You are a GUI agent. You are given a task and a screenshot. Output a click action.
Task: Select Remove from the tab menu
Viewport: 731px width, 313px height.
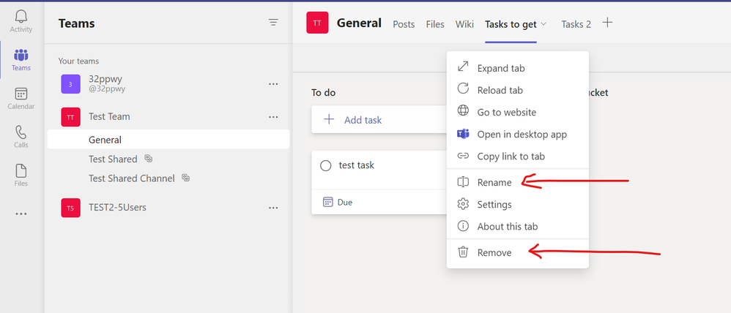click(494, 252)
